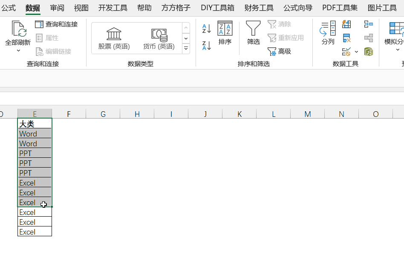
Task: Expand the 数据类型 gallery more button
Action: click(x=186, y=49)
